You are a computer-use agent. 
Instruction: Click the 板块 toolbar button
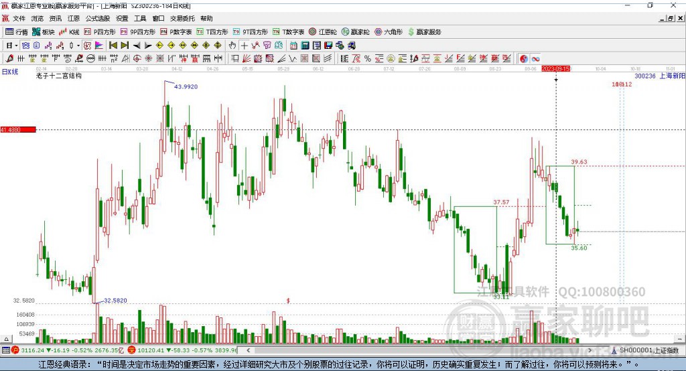(44, 32)
